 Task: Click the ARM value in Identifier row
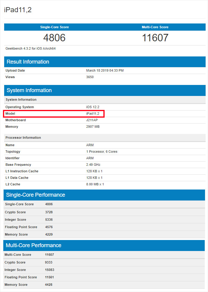pyautogui.click(x=90, y=158)
